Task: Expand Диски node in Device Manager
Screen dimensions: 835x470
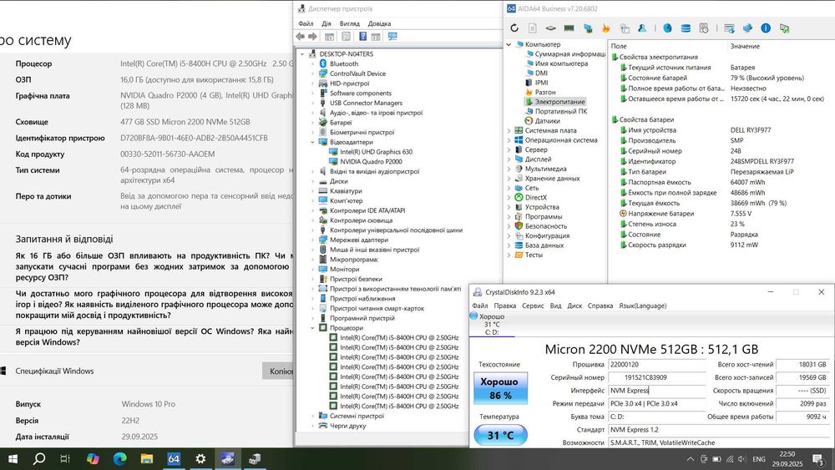Action: click(x=312, y=181)
